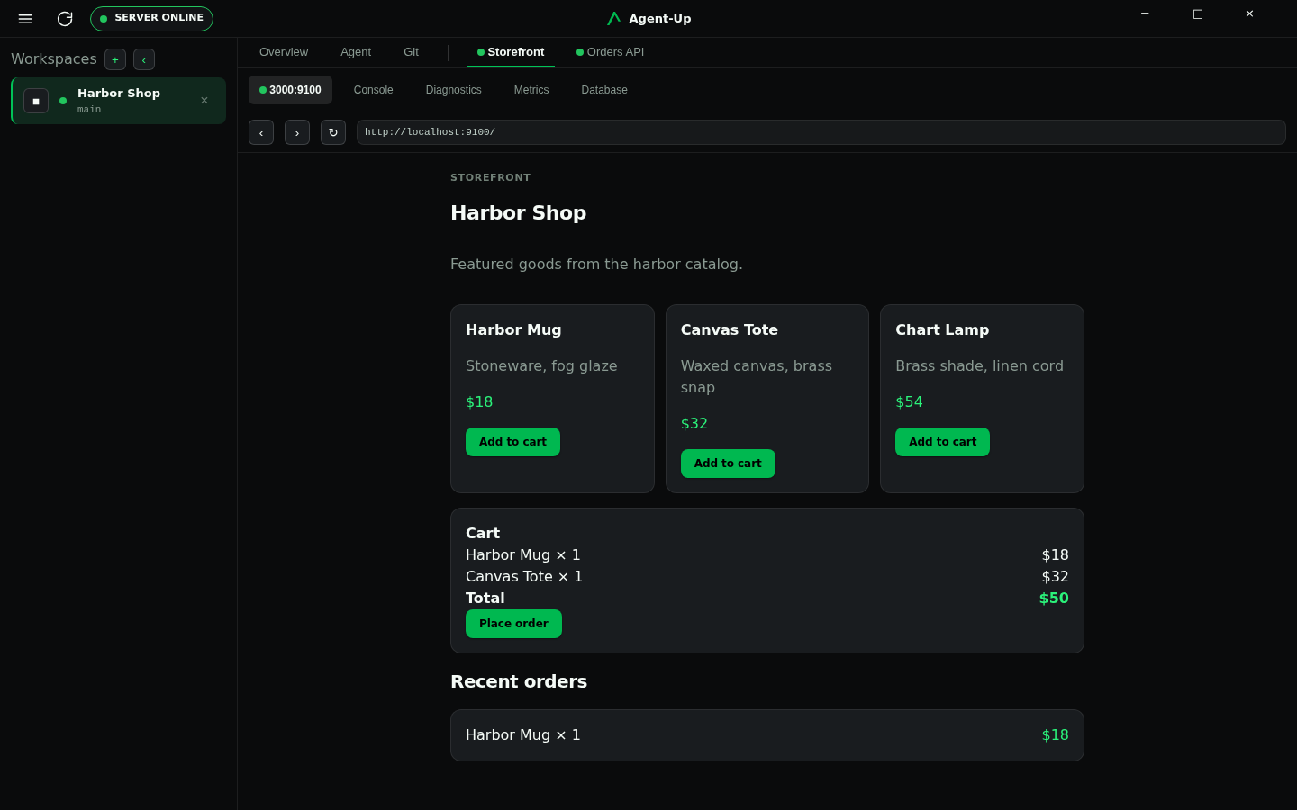Open the hamburger menu icon
The height and width of the screenshot is (810, 1297).
(x=25, y=19)
